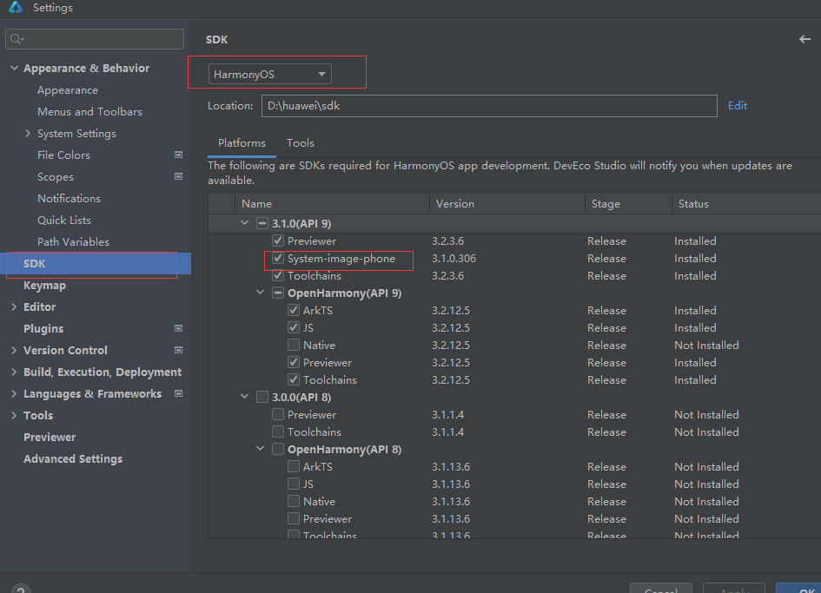Collapse the 3.1.0(API 9) tree node
The width and height of the screenshot is (821, 593).
point(245,224)
